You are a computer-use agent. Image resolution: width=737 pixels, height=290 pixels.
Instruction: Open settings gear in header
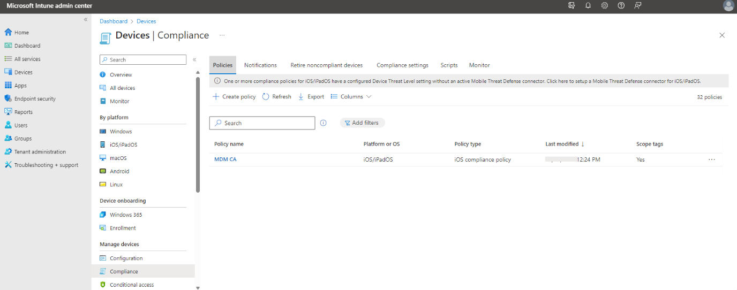[x=605, y=5]
